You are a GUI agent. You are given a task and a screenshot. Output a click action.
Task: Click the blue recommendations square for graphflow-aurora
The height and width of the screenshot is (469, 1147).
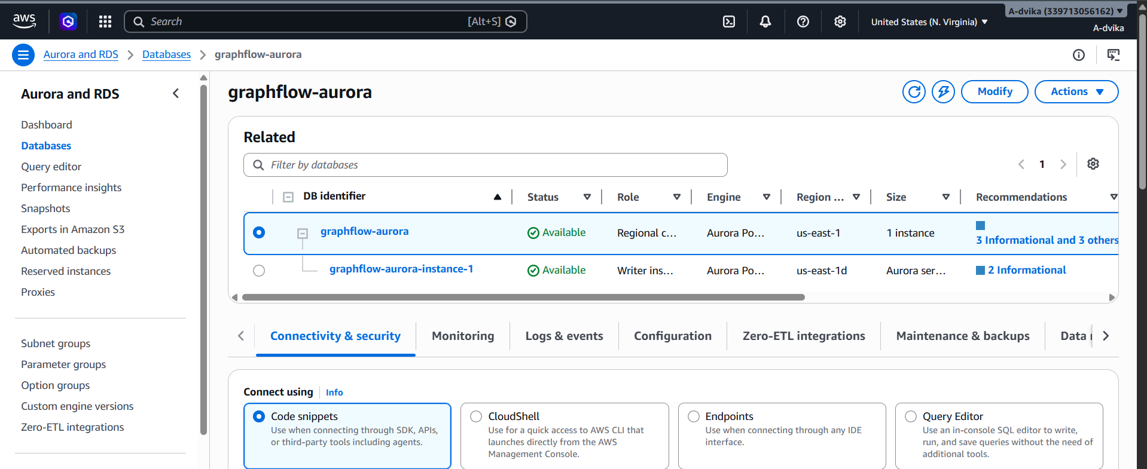click(x=980, y=225)
